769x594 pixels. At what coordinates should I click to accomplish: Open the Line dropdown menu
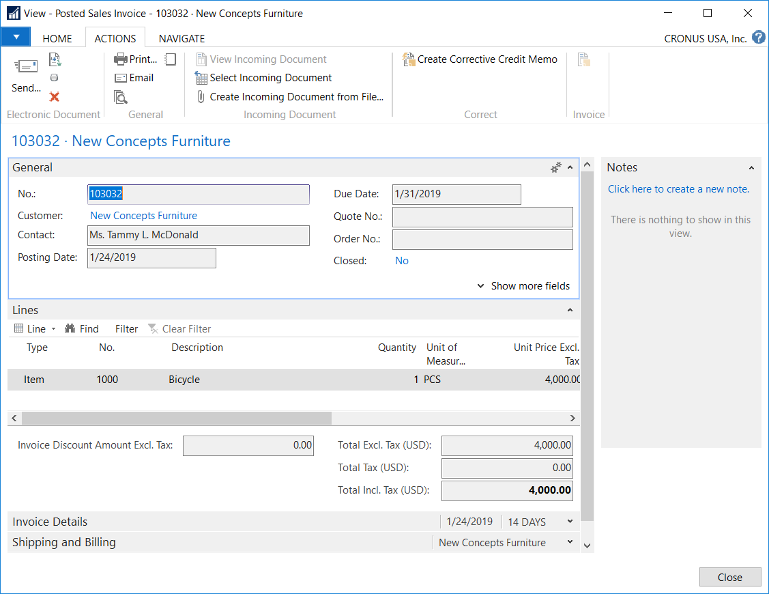tap(35, 329)
